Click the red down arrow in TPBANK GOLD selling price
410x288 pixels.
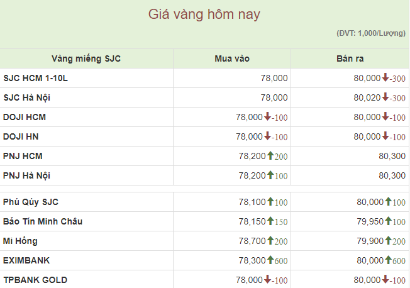pos(385,279)
